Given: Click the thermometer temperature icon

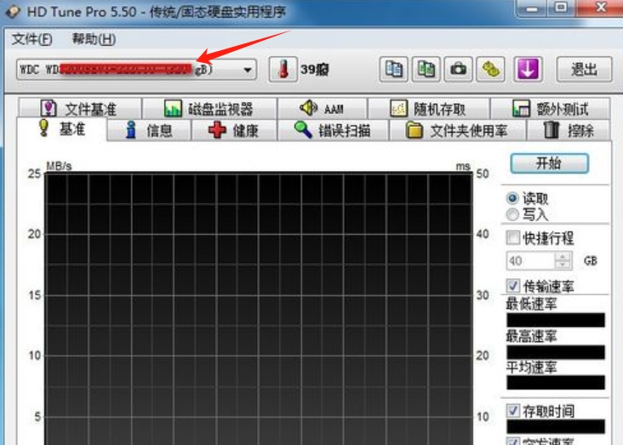Looking at the screenshot, I should (x=283, y=70).
